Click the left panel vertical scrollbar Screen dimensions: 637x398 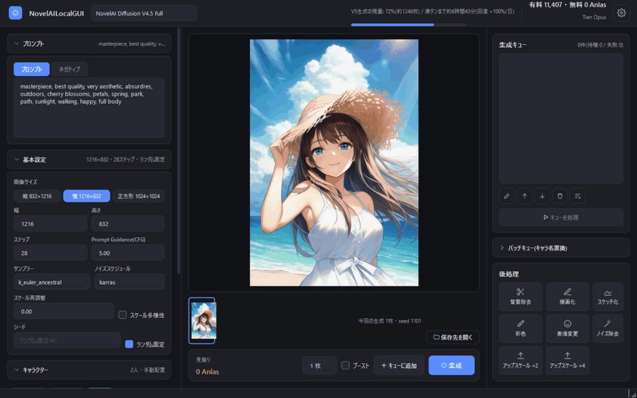[x=179, y=150]
